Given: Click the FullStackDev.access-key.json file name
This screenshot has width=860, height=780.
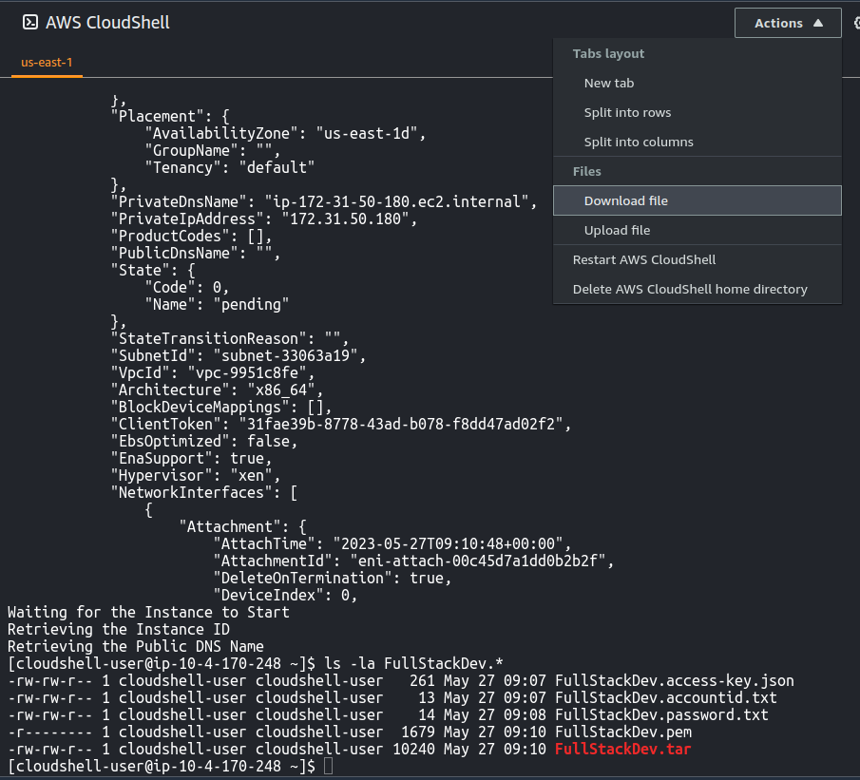Looking at the screenshot, I should pyautogui.click(x=675, y=680).
